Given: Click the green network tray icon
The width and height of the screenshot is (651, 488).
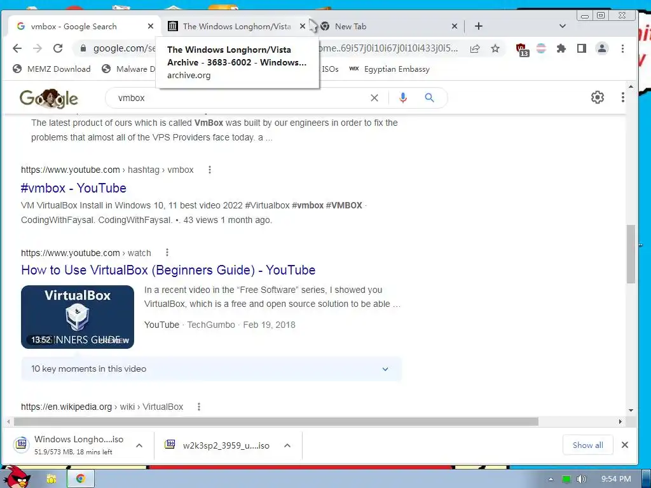Looking at the screenshot, I should tap(566, 479).
